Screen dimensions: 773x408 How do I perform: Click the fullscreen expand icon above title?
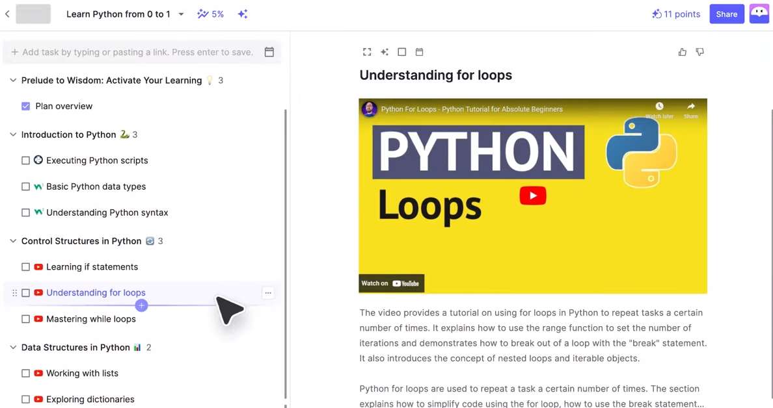point(367,52)
